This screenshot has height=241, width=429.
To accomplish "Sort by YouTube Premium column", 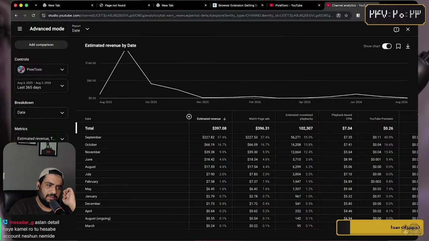I will 381,119.
